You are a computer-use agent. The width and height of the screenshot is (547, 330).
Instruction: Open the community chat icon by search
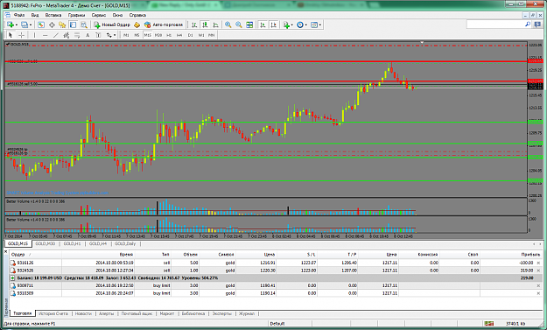pos(537,25)
